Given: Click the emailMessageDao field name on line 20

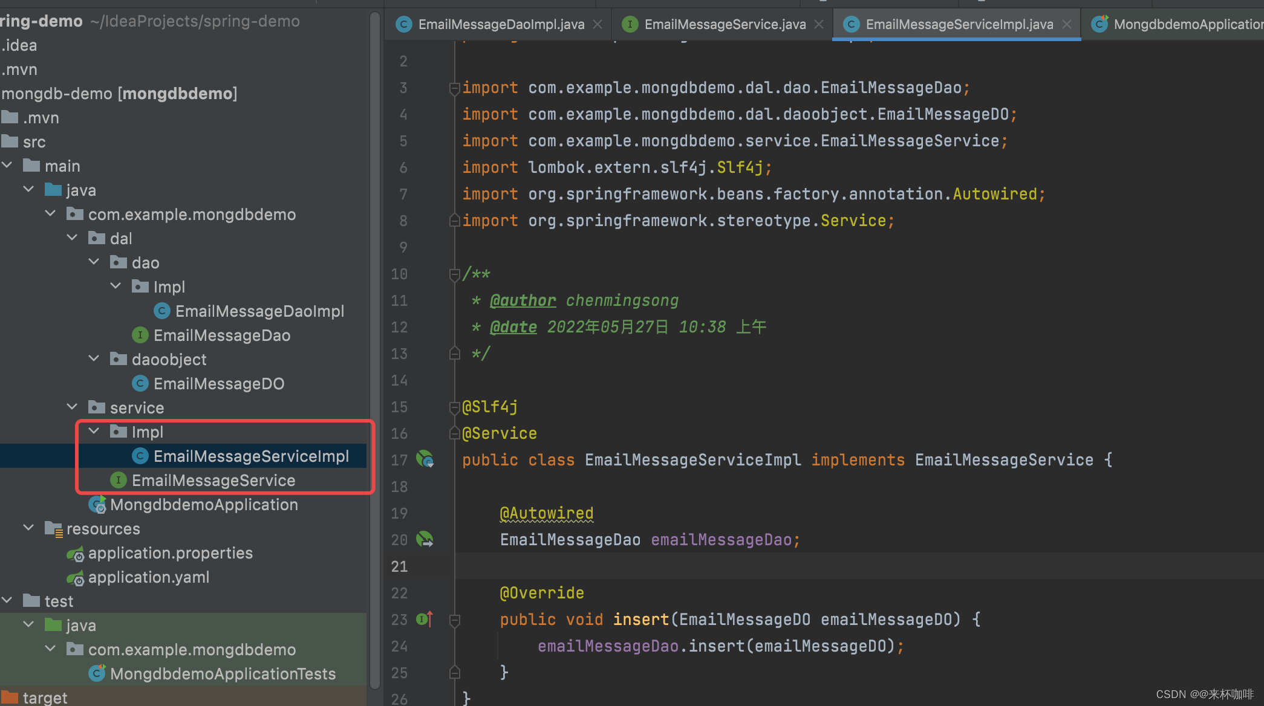Looking at the screenshot, I should [x=722, y=540].
